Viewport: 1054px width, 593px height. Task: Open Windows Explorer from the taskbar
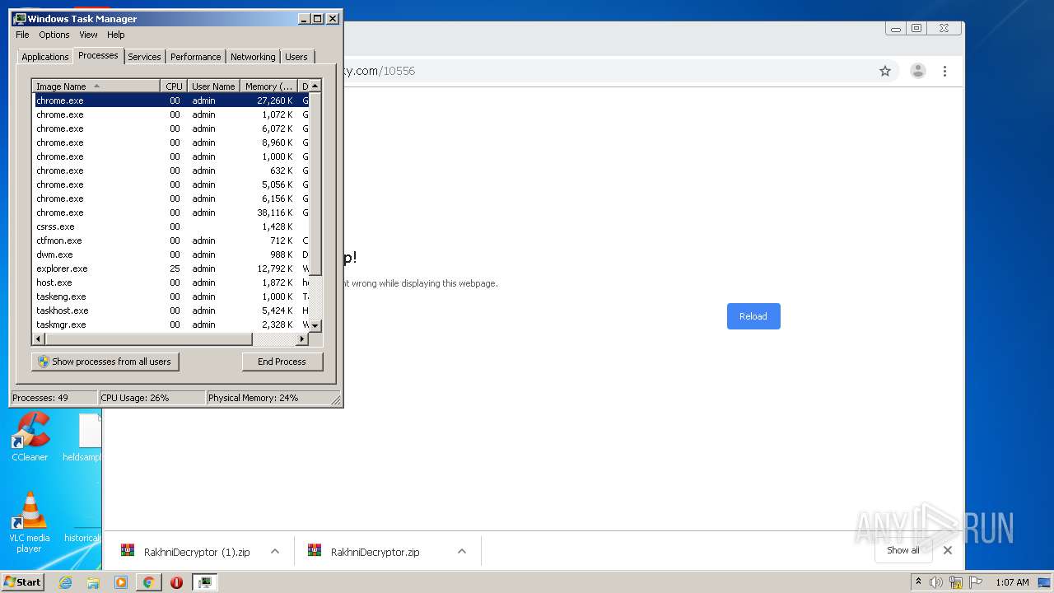pos(93,582)
